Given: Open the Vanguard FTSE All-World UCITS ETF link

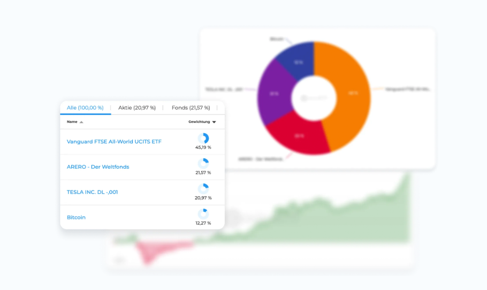Looking at the screenshot, I should coord(114,142).
